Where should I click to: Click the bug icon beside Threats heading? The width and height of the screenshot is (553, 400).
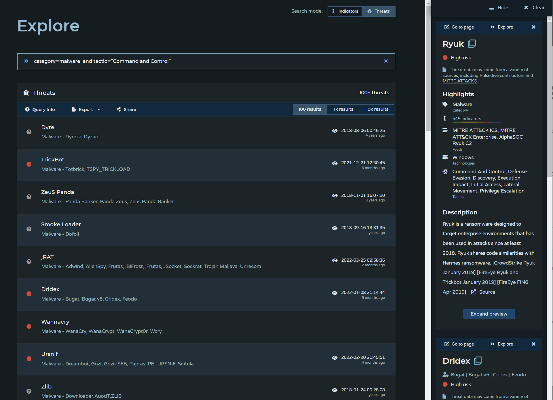pos(26,93)
